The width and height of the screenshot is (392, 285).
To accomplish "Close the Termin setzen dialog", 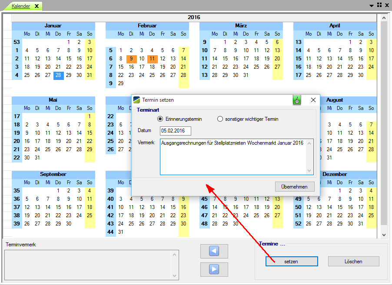I will 313,100.
